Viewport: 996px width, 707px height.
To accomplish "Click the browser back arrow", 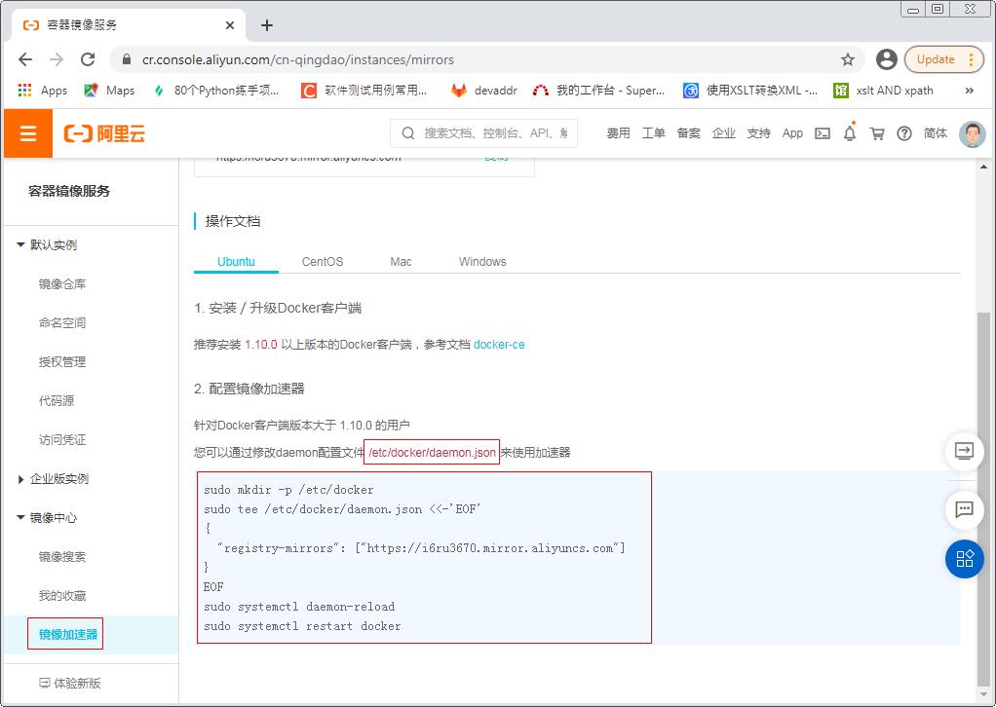I will point(25,59).
